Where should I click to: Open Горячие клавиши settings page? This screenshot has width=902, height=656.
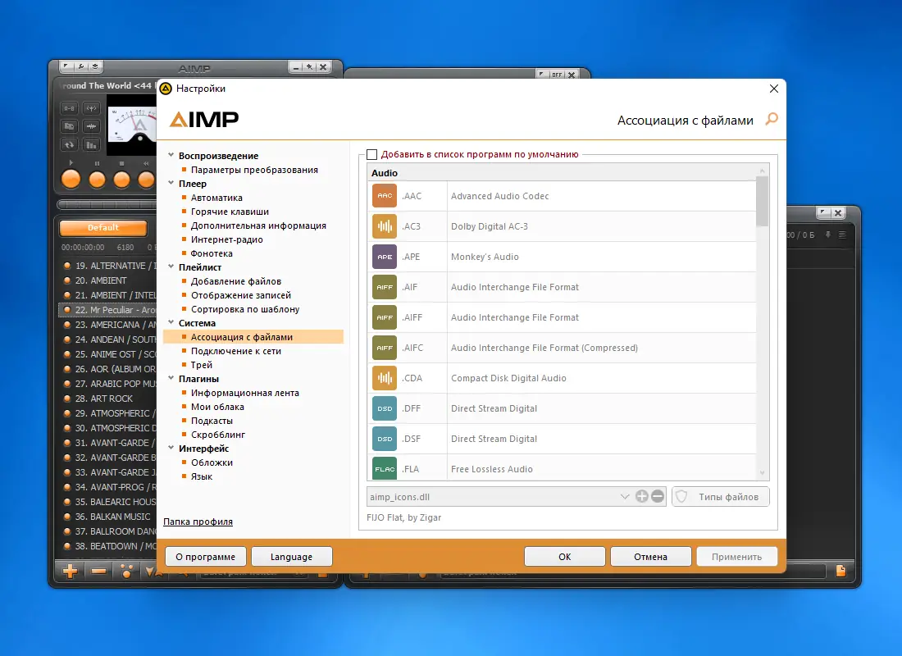click(230, 212)
